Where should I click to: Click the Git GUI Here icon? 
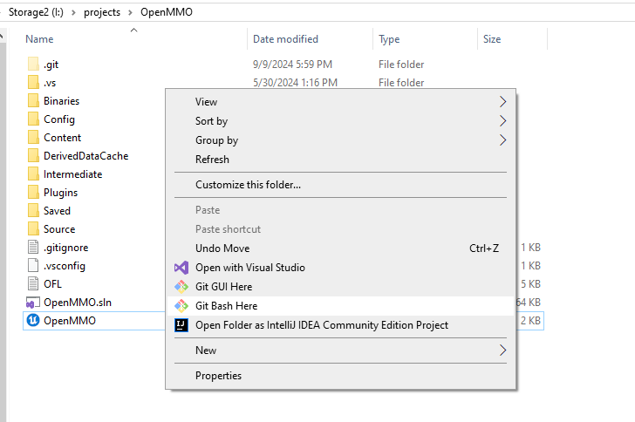click(181, 286)
